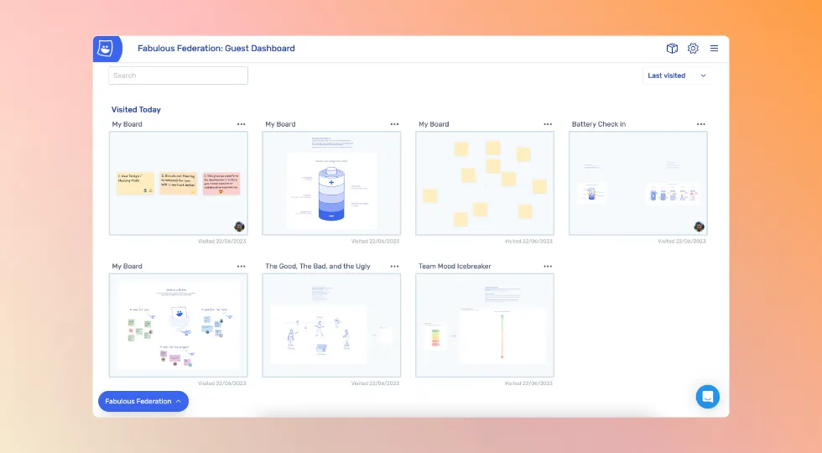This screenshot has height=453, width=822.
Task: Click the Draft.io logo icon
Action: [x=107, y=49]
